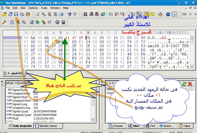Image resolution: width=197 pixels, height=133 pixels.
Task: Click the Compare files toolbar icon
Action: pos(12,22)
